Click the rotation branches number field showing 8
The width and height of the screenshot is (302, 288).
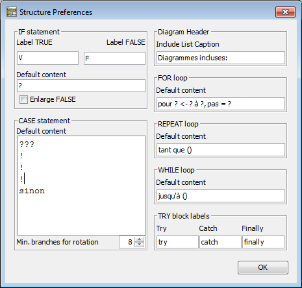(127, 242)
